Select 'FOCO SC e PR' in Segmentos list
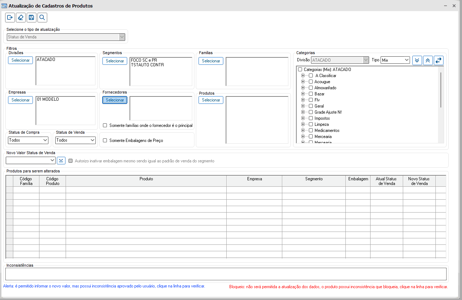 click(144, 60)
